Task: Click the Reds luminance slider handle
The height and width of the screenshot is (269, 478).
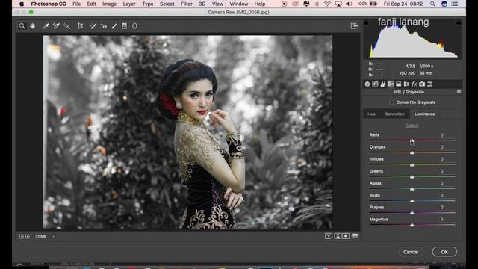Action: tap(412, 140)
